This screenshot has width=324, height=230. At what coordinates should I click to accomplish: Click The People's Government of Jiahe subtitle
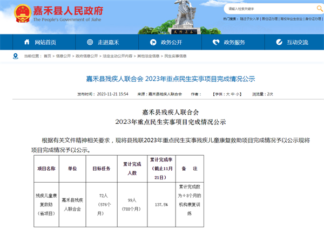click(x=67, y=19)
